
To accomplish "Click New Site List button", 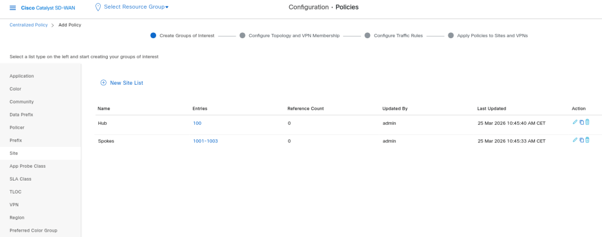I will [x=122, y=83].
